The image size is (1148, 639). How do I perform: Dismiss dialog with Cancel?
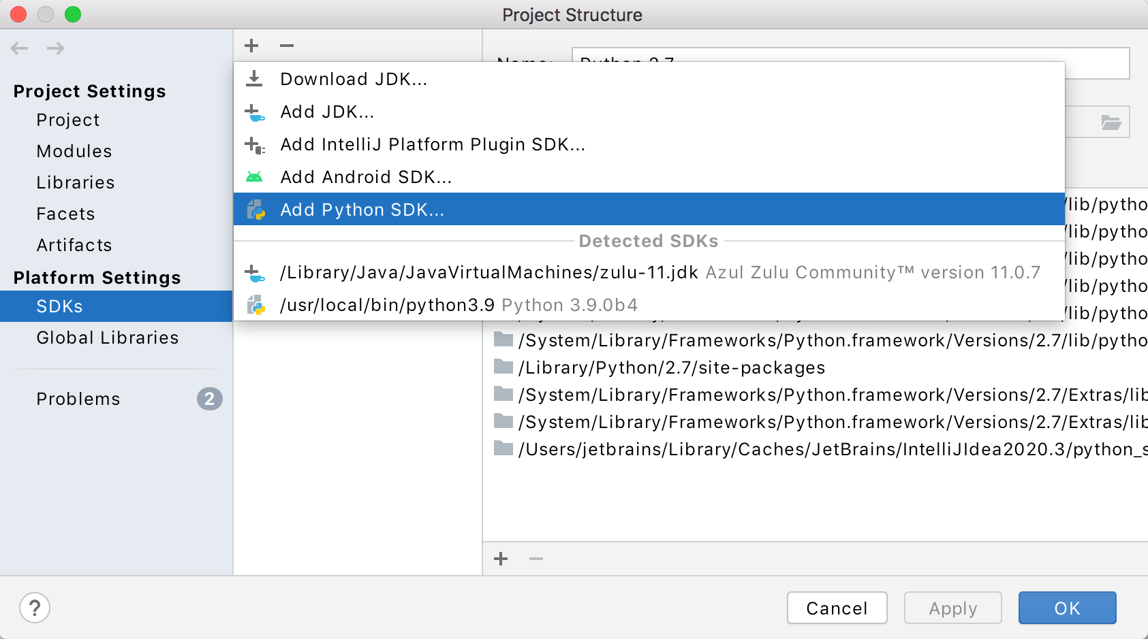tap(837, 608)
